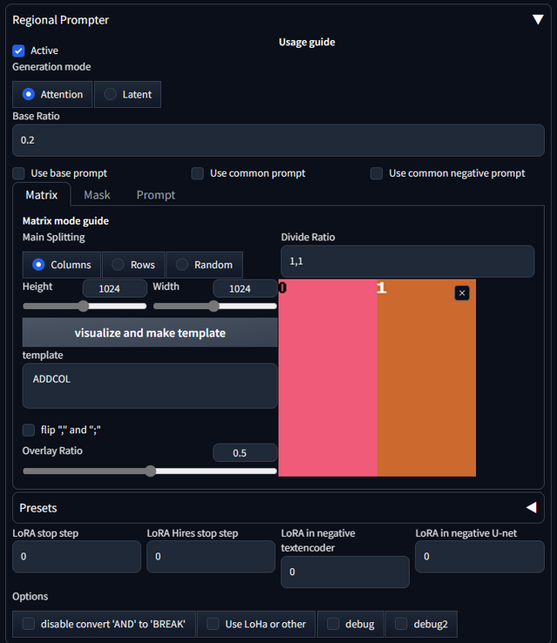Enable Use LoHa or other option

pyautogui.click(x=212, y=624)
